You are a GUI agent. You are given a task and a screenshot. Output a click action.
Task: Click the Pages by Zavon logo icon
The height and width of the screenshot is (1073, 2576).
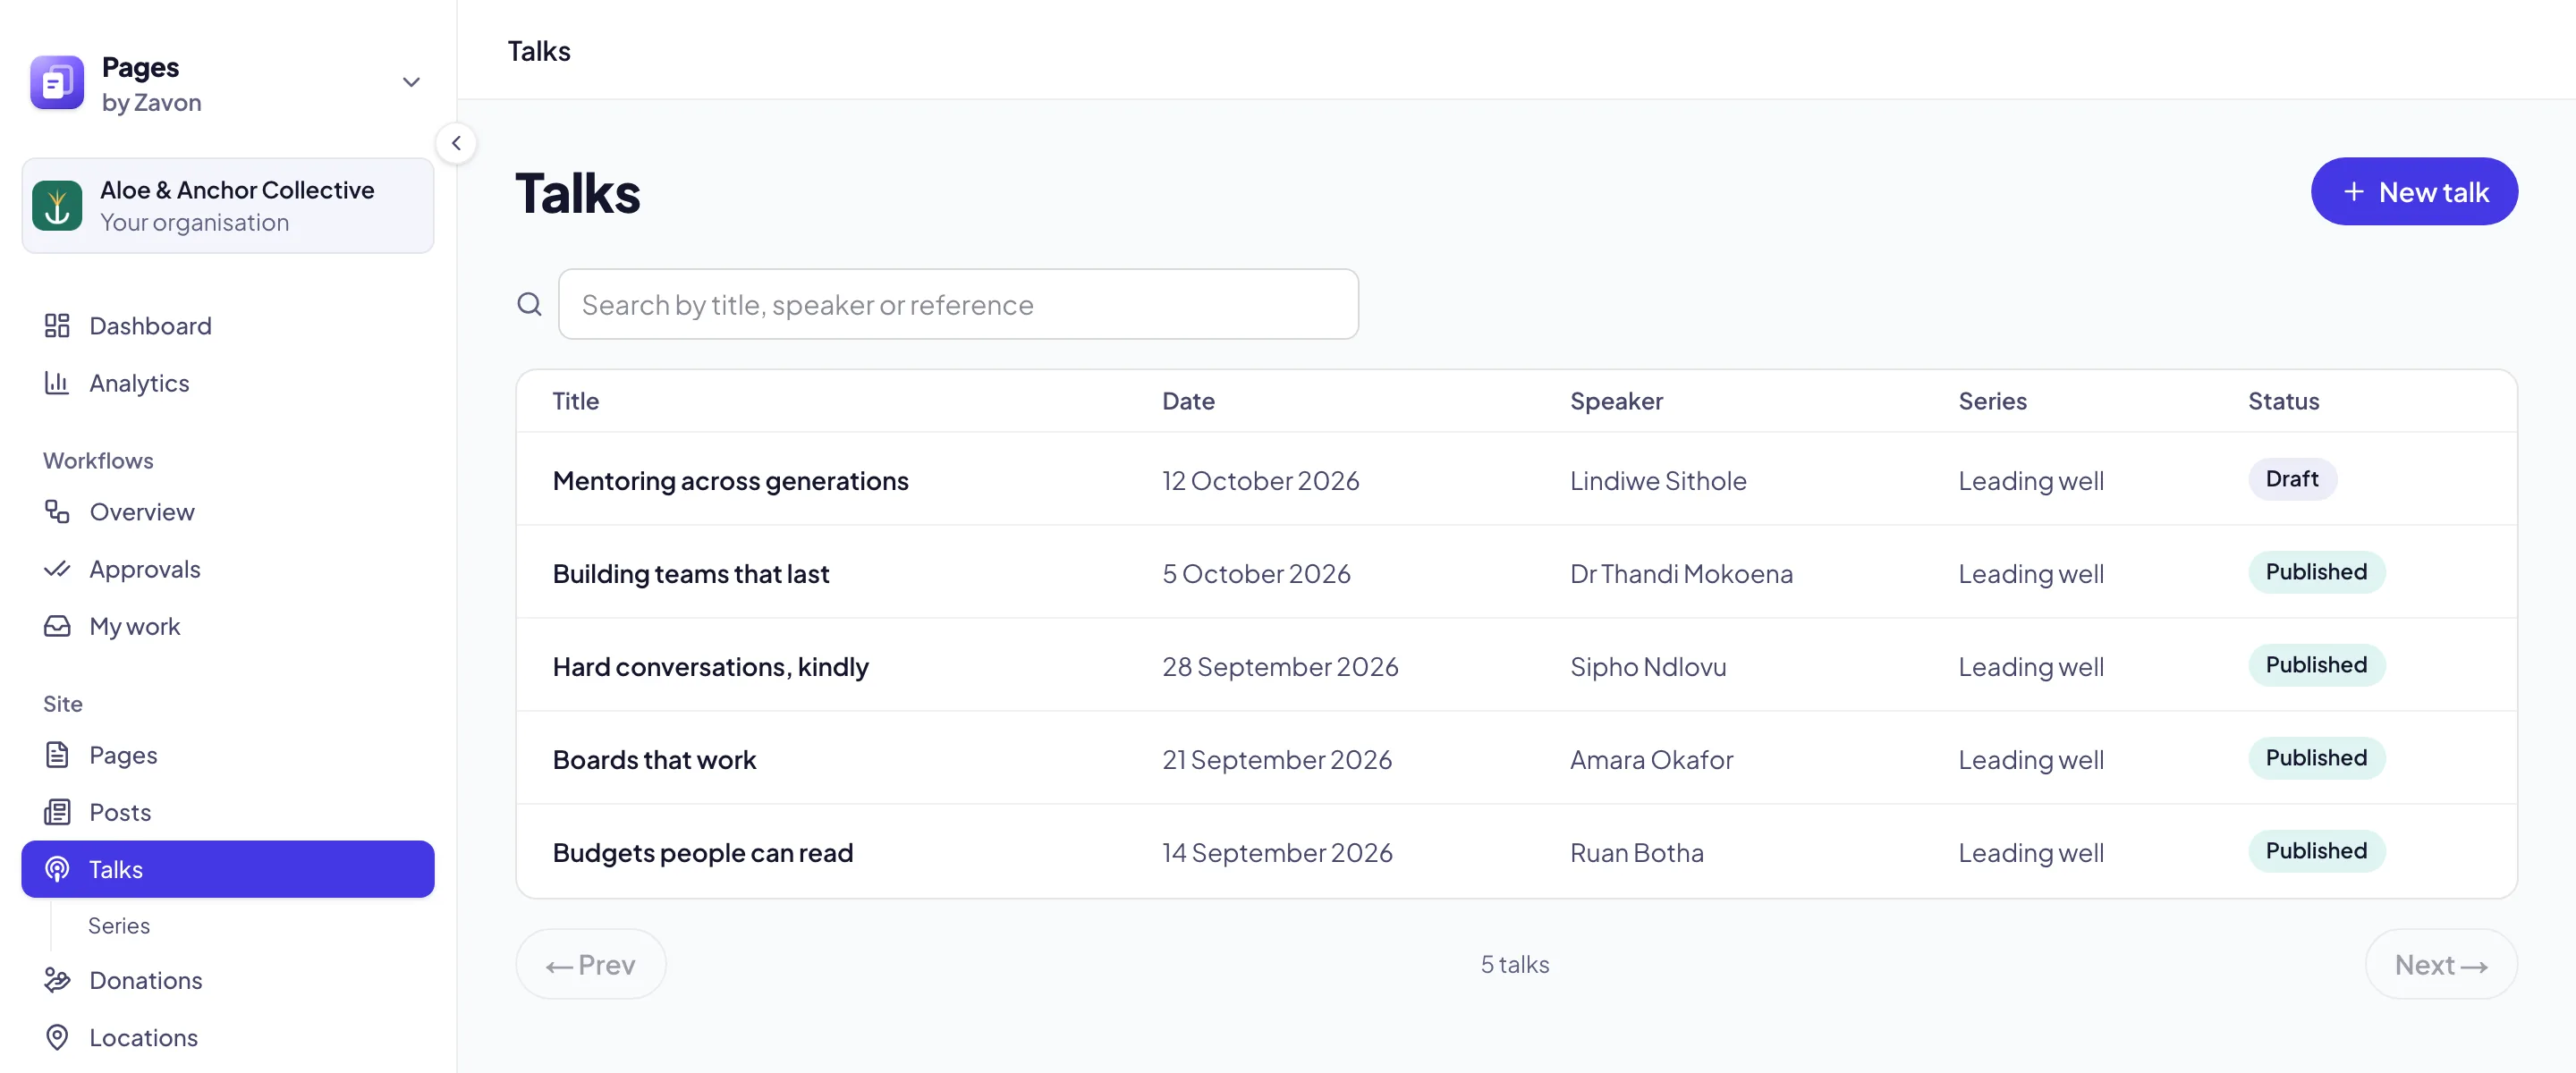click(x=57, y=83)
